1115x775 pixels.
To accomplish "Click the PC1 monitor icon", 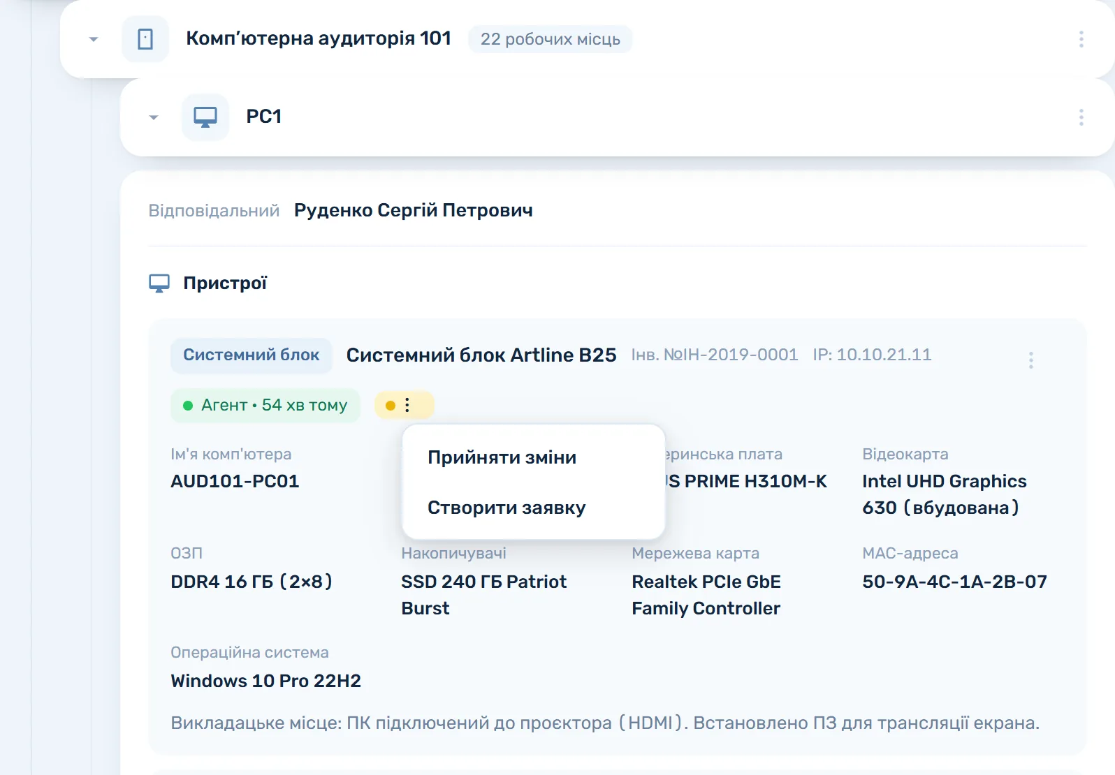I will [x=205, y=117].
